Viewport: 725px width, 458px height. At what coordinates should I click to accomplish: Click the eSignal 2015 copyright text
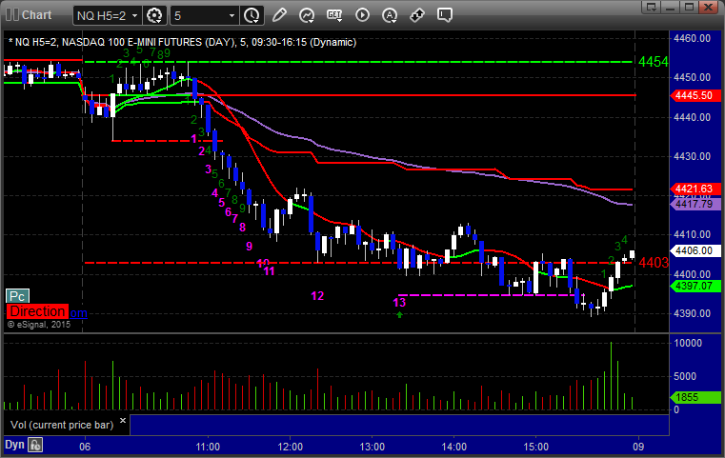click(x=39, y=325)
